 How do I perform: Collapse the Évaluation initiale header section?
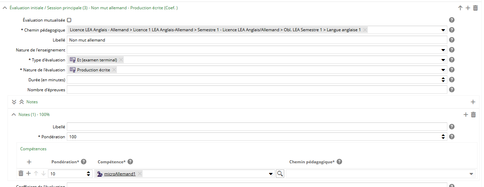[x=5, y=8]
